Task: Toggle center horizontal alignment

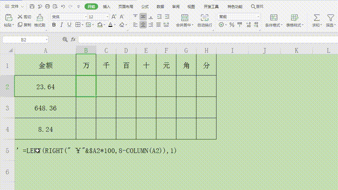Action: click(x=143, y=25)
